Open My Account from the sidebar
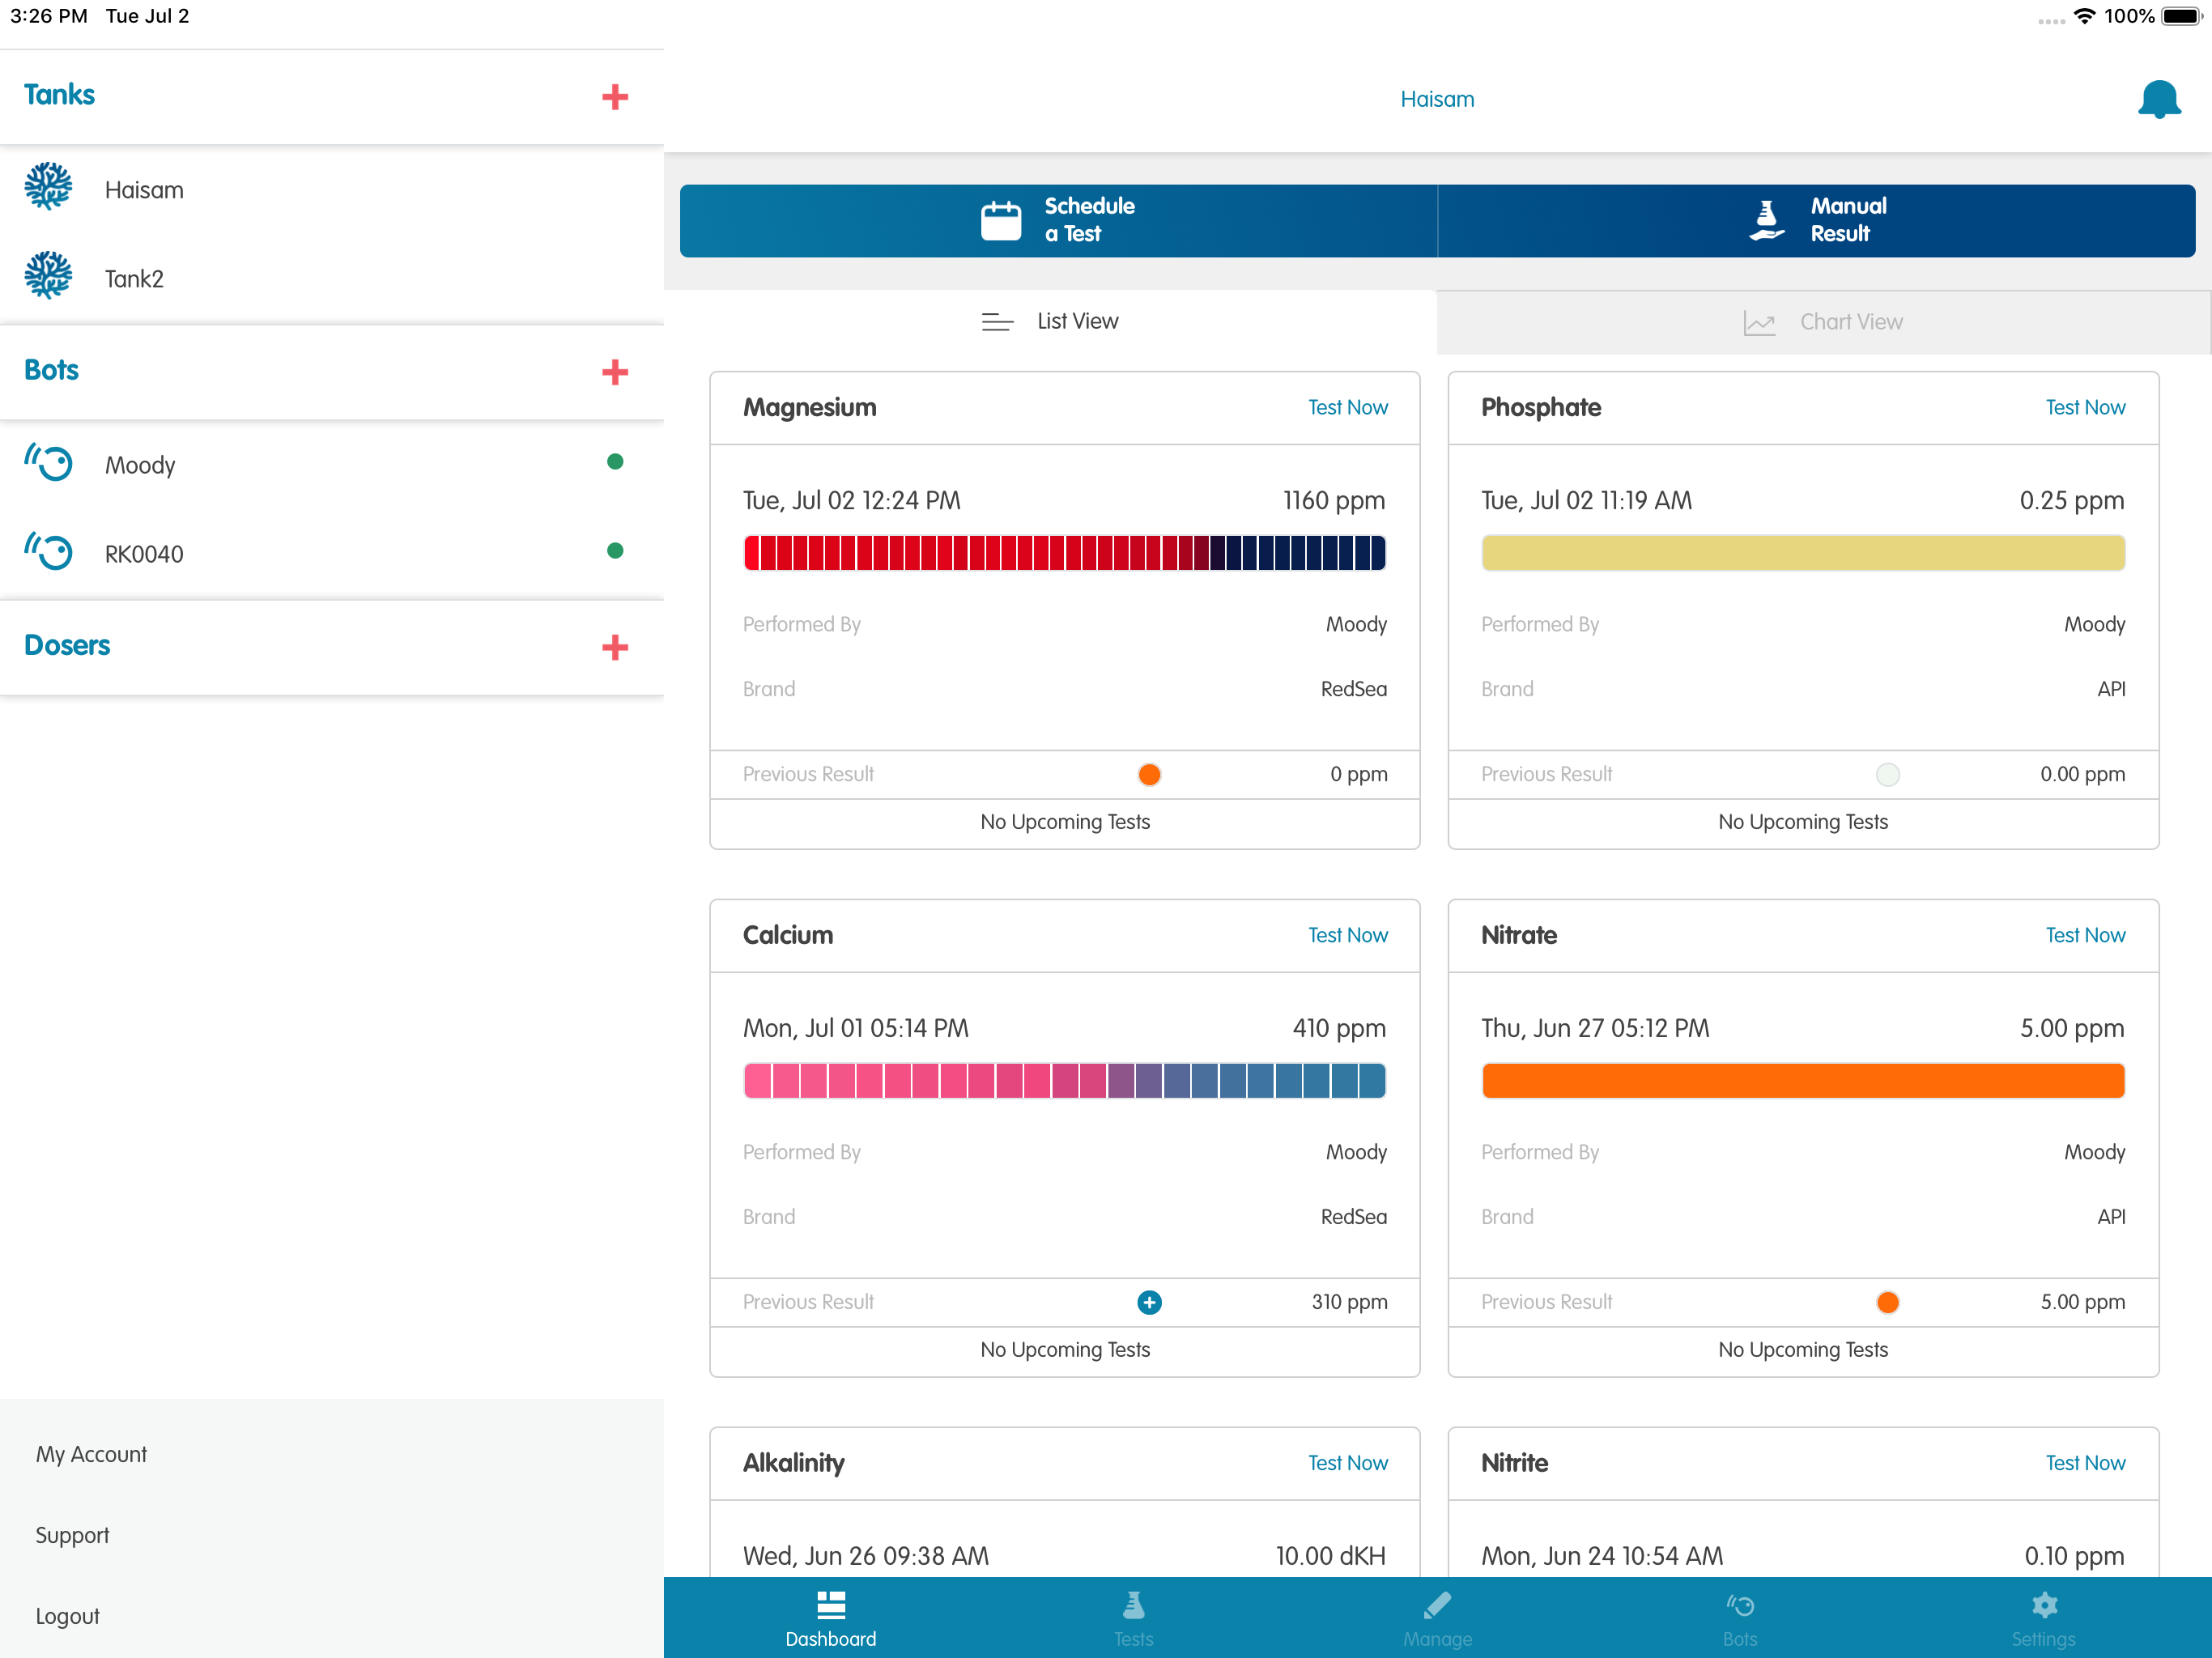The height and width of the screenshot is (1658, 2212). point(91,1454)
